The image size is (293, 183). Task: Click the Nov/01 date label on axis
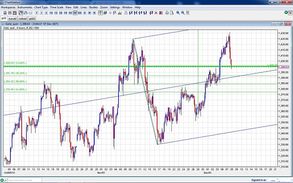(101, 173)
